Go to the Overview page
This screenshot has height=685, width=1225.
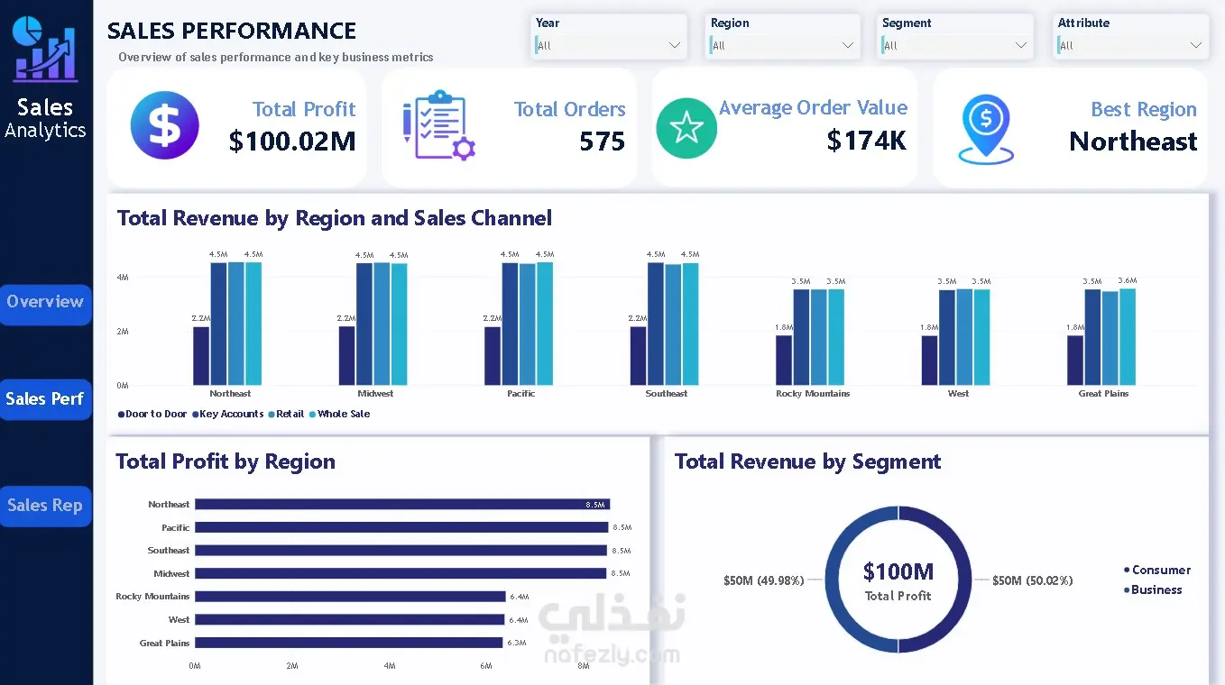click(45, 303)
